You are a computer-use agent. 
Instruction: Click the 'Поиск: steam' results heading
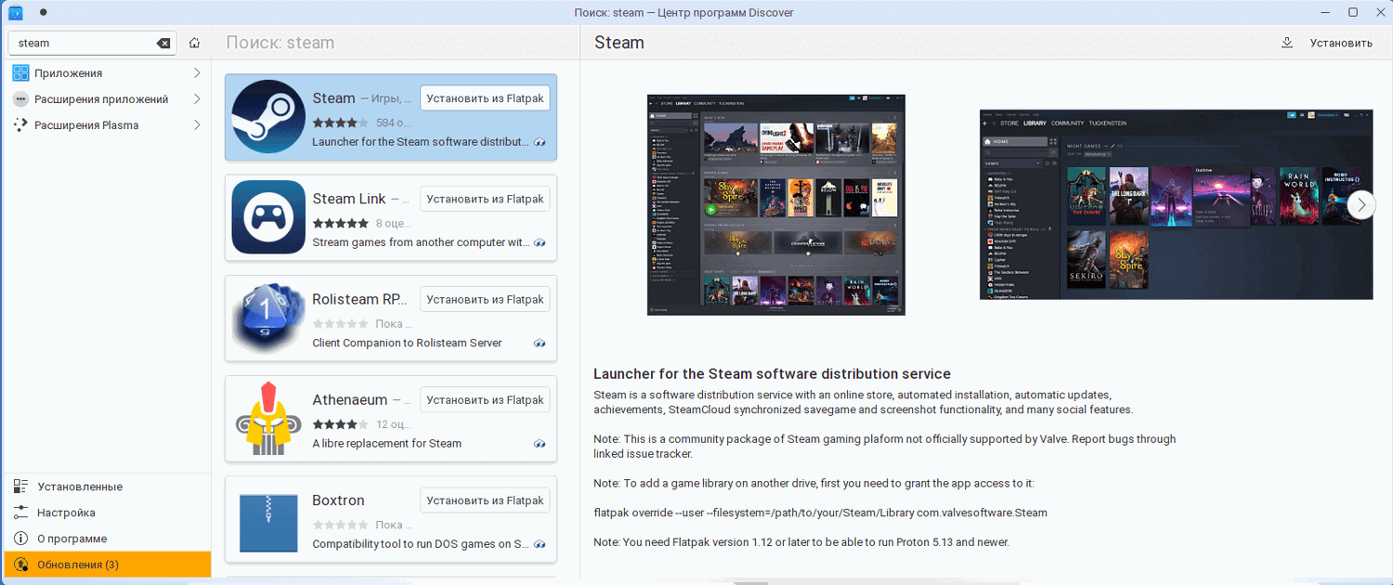280,43
